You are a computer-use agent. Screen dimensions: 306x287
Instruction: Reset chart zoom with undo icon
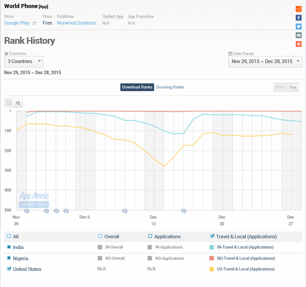pos(8,103)
